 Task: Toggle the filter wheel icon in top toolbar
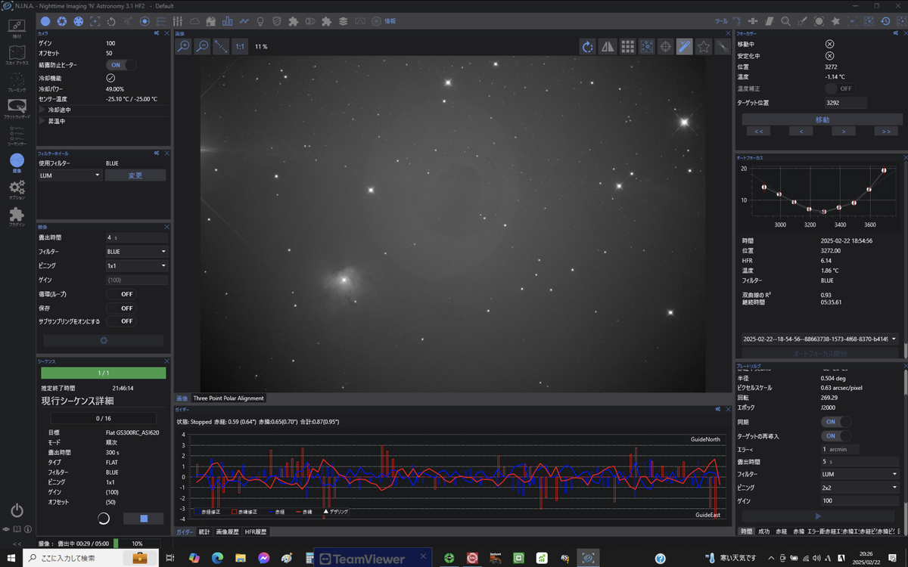pyautogui.click(x=79, y=21)
